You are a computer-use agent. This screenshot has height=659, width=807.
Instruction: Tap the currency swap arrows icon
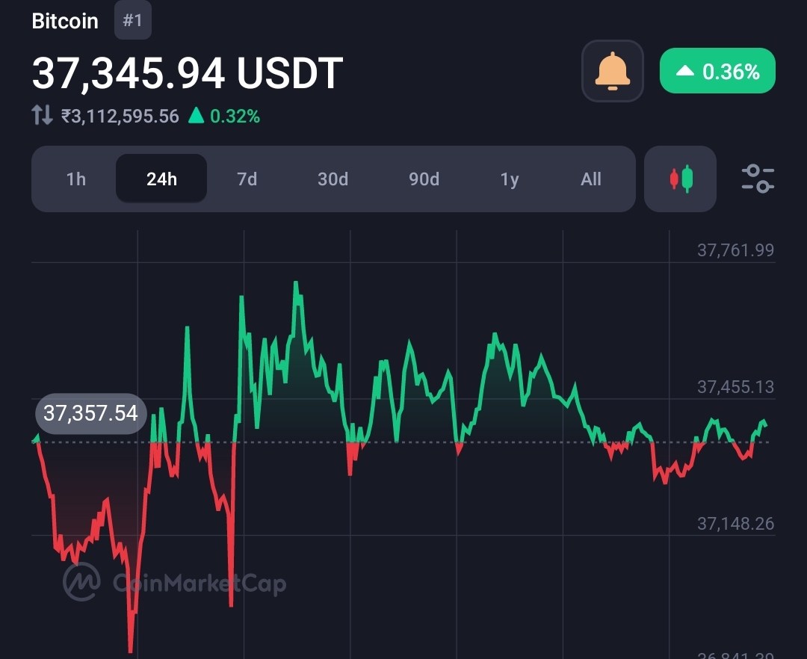tap(42, 116)
